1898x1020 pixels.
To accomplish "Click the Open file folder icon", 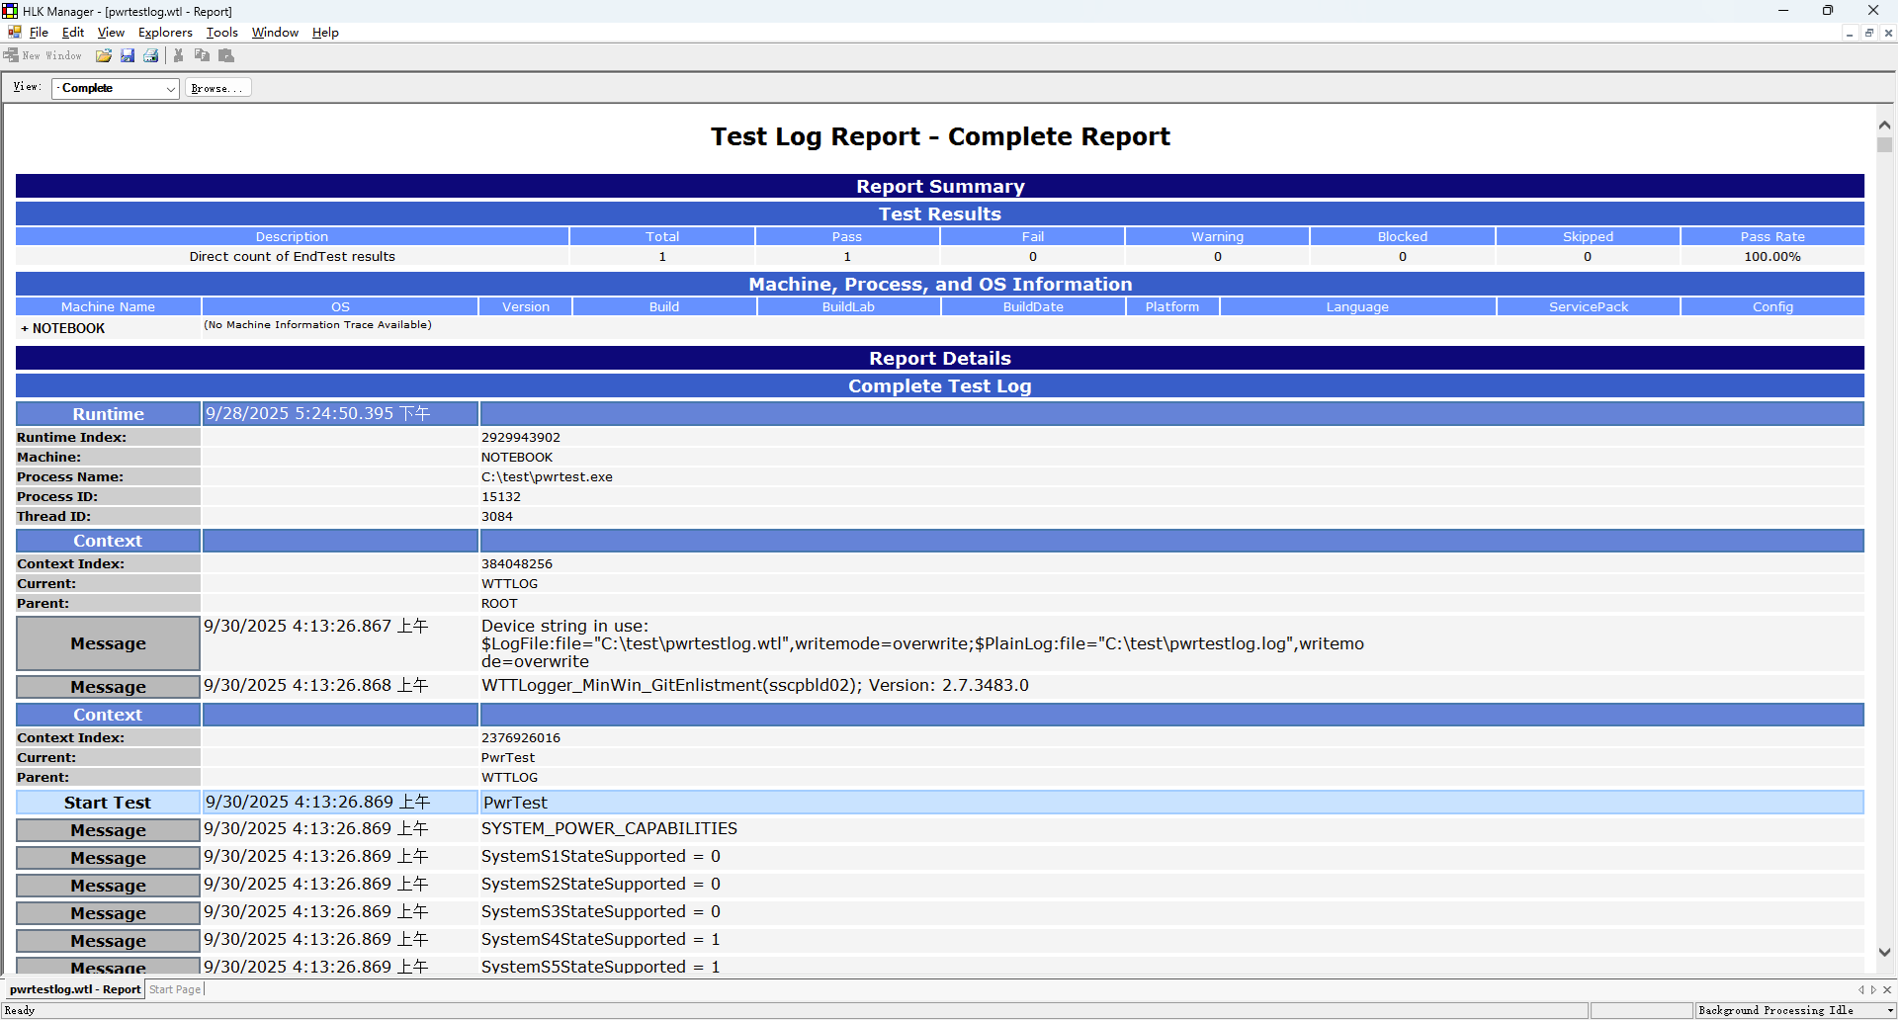I will [104, 56].
